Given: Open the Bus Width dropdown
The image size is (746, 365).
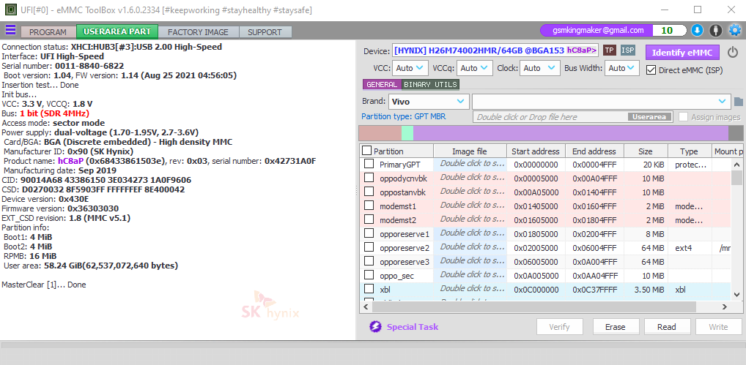Looking at the screenshot, I should coord(622,68).
